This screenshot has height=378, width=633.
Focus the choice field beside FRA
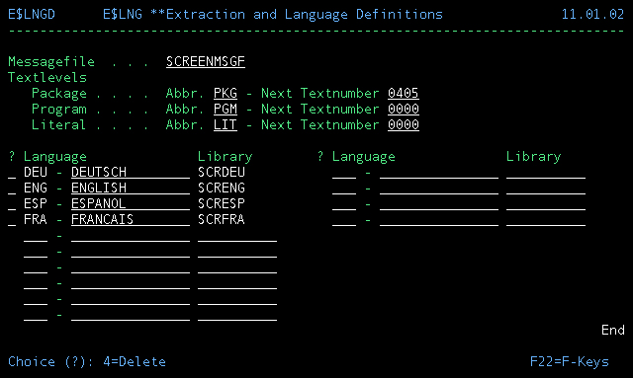[12, 219]
